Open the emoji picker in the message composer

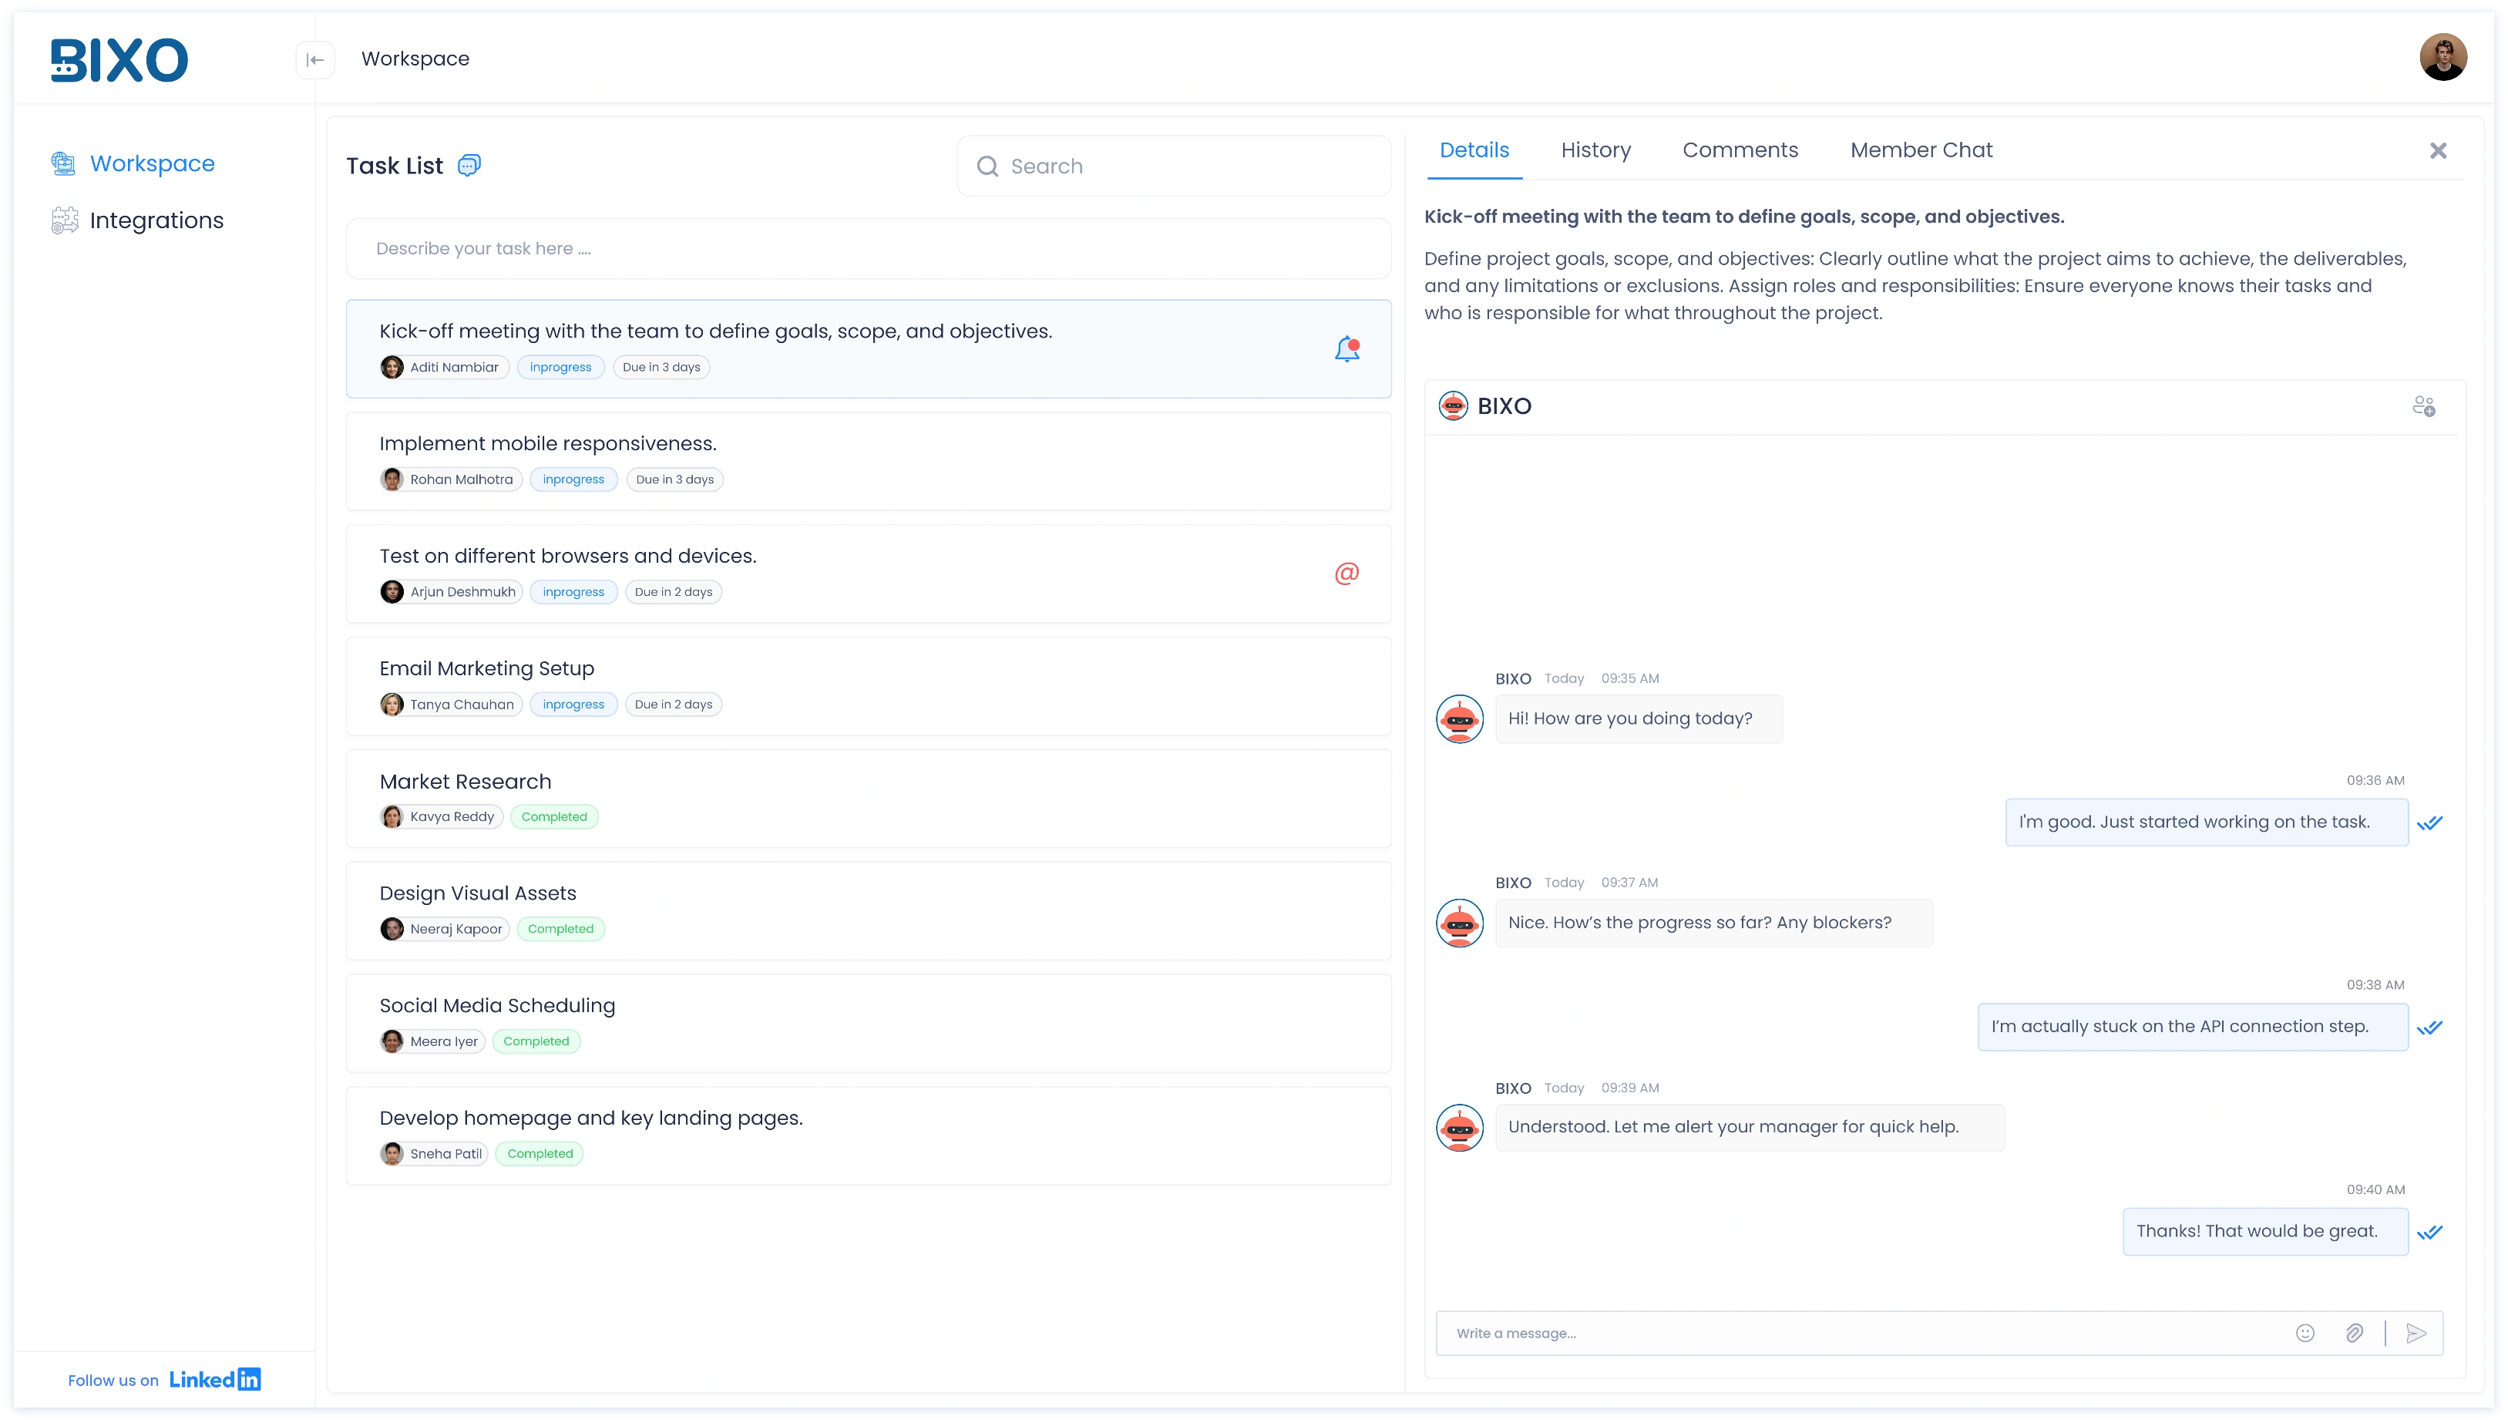tap(2305, 1332)
